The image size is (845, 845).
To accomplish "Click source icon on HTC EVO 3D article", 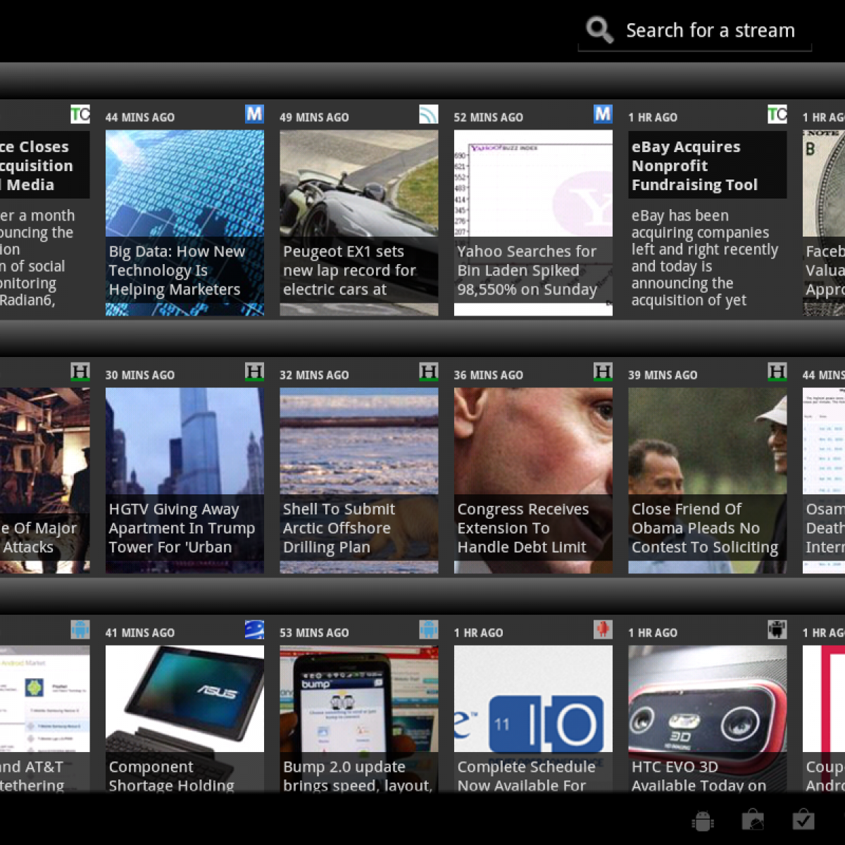I will tap(777, 629).
